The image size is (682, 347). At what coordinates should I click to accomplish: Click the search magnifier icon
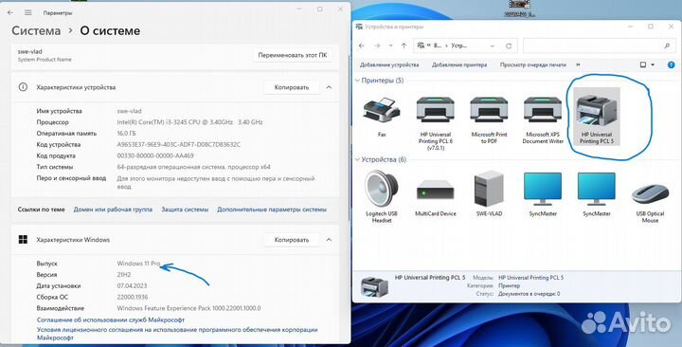pyautogui.click(x=667, y=46)
